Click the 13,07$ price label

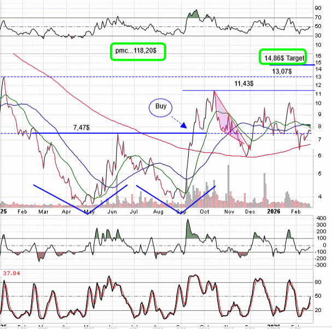tap(282, 71)
